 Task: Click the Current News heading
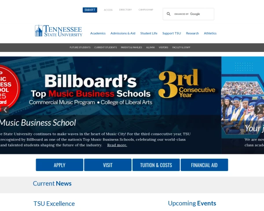[x=52, y=183]
